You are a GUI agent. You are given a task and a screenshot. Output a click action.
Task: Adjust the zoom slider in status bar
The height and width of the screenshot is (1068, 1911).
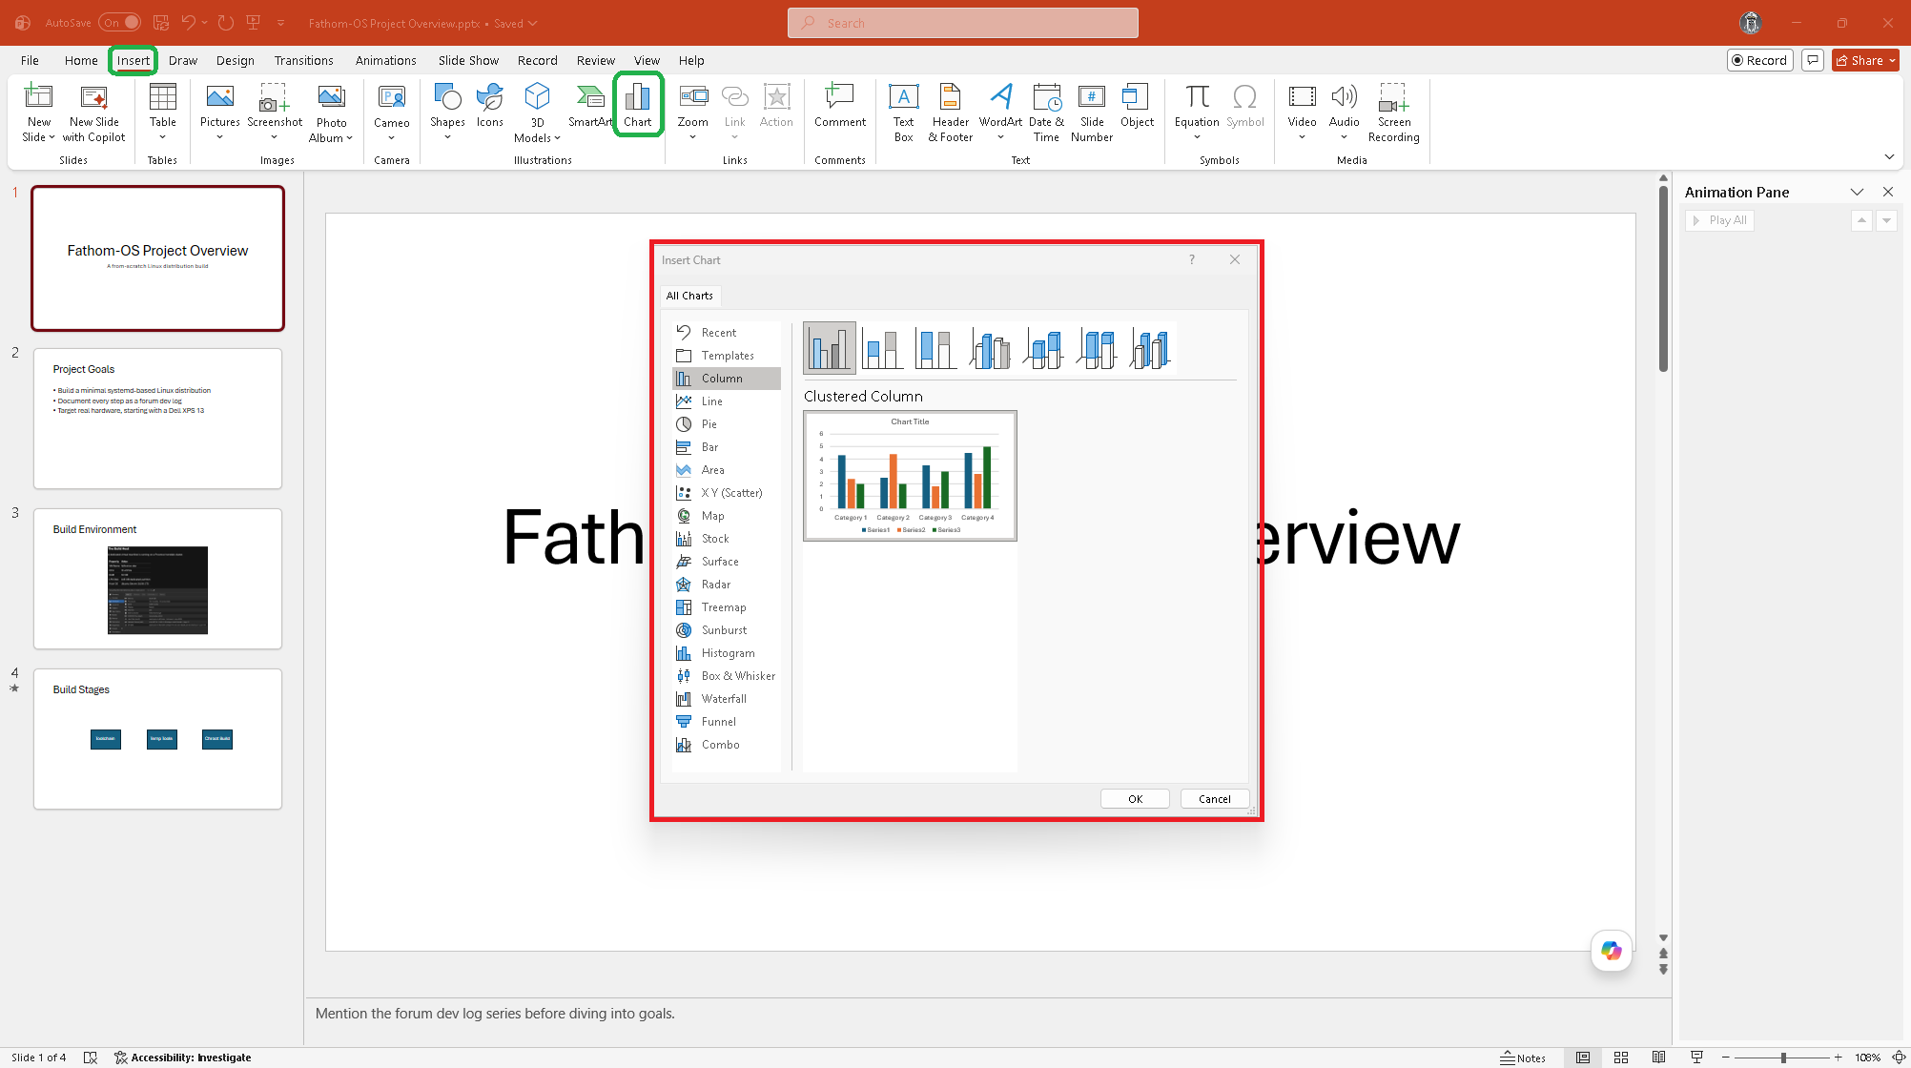point(1782,1058)
